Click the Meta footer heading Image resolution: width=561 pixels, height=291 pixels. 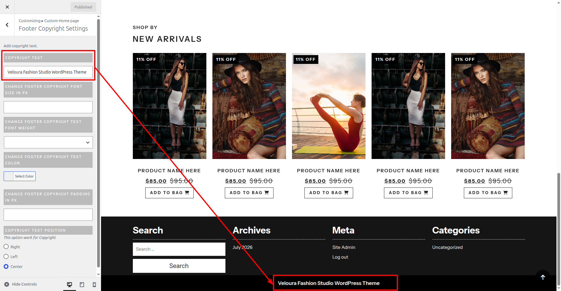[343, 230]
